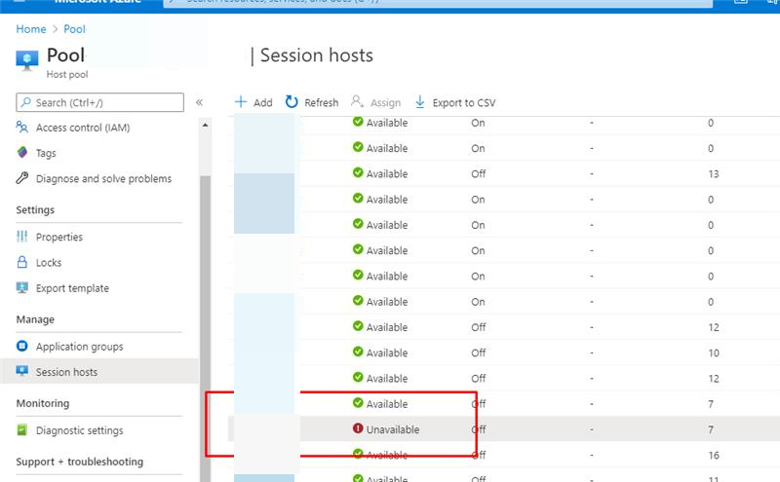This screenshot has height=482, width=780.
Task: Open the Locks settings page
Action: tap(49, 262)
